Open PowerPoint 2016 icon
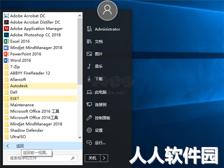The height and width of the screenshot is (168, 224). click(x=6, y=54)
